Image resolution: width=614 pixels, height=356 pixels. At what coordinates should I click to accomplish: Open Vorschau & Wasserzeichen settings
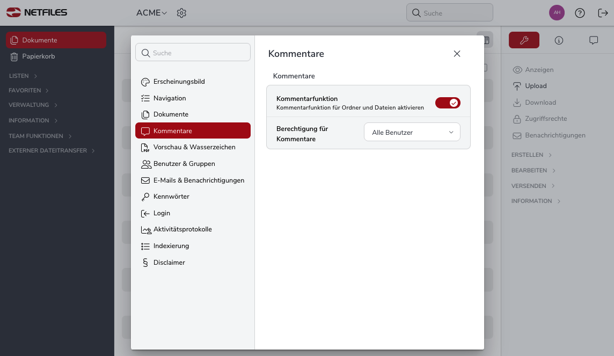193,147
